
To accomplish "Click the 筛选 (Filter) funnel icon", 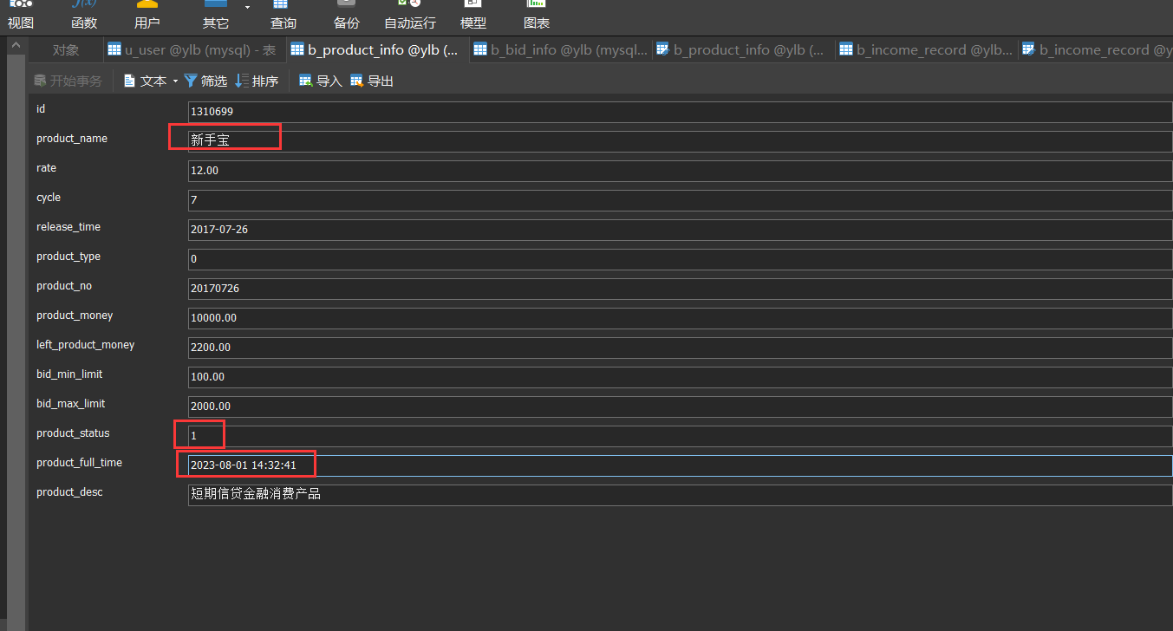I will click(x=190, y=81).
